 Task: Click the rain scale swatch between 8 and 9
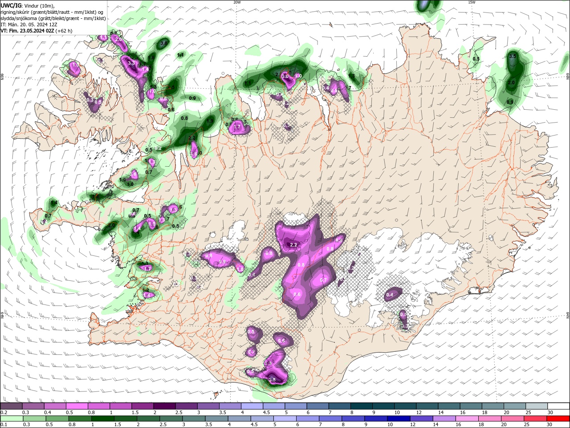354,419
